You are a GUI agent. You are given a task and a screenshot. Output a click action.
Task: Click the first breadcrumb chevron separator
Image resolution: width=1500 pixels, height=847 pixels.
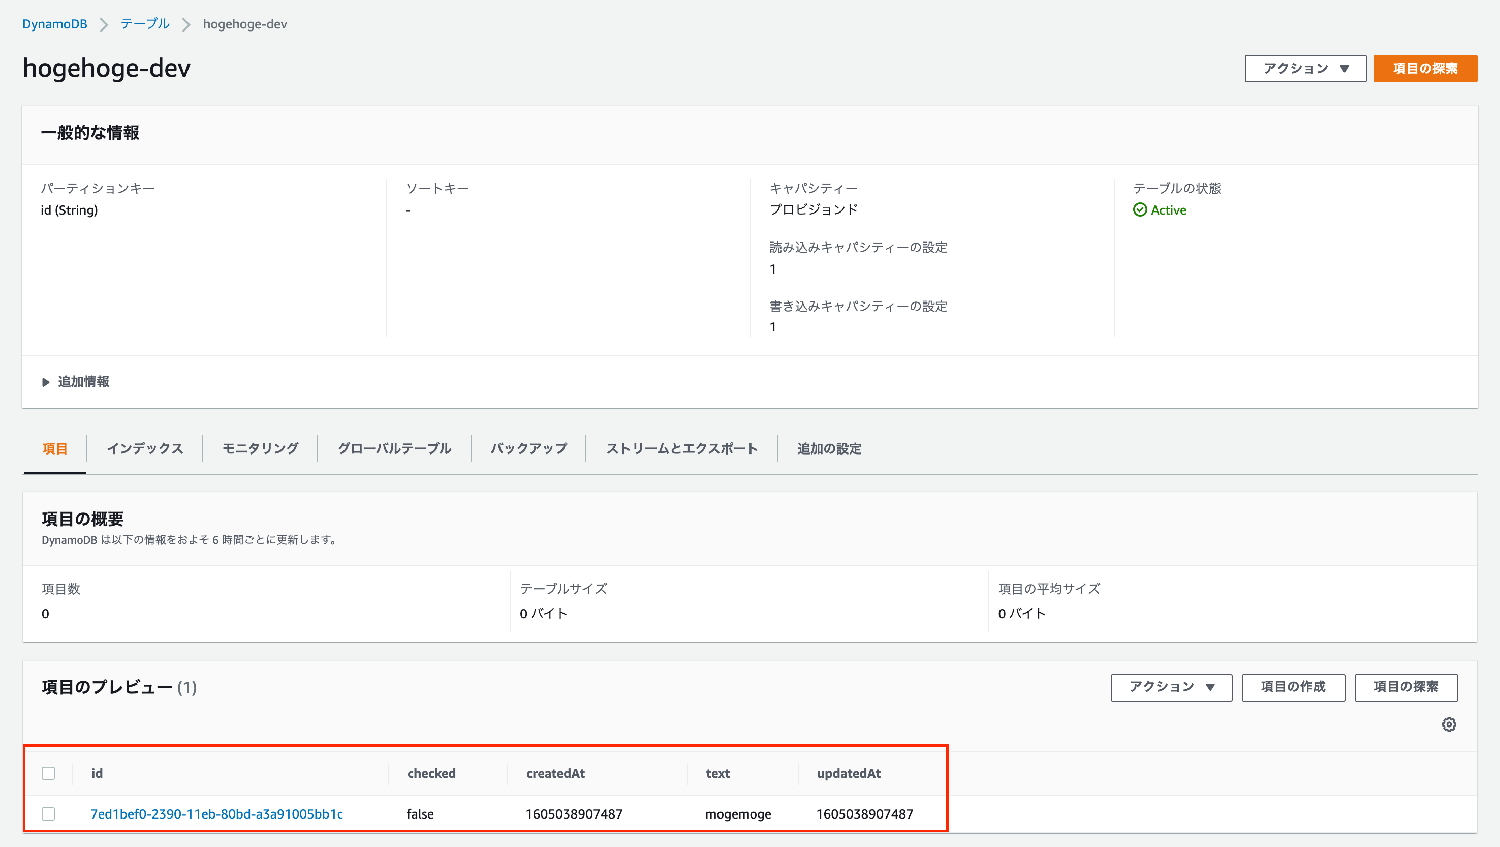(104, 24)
